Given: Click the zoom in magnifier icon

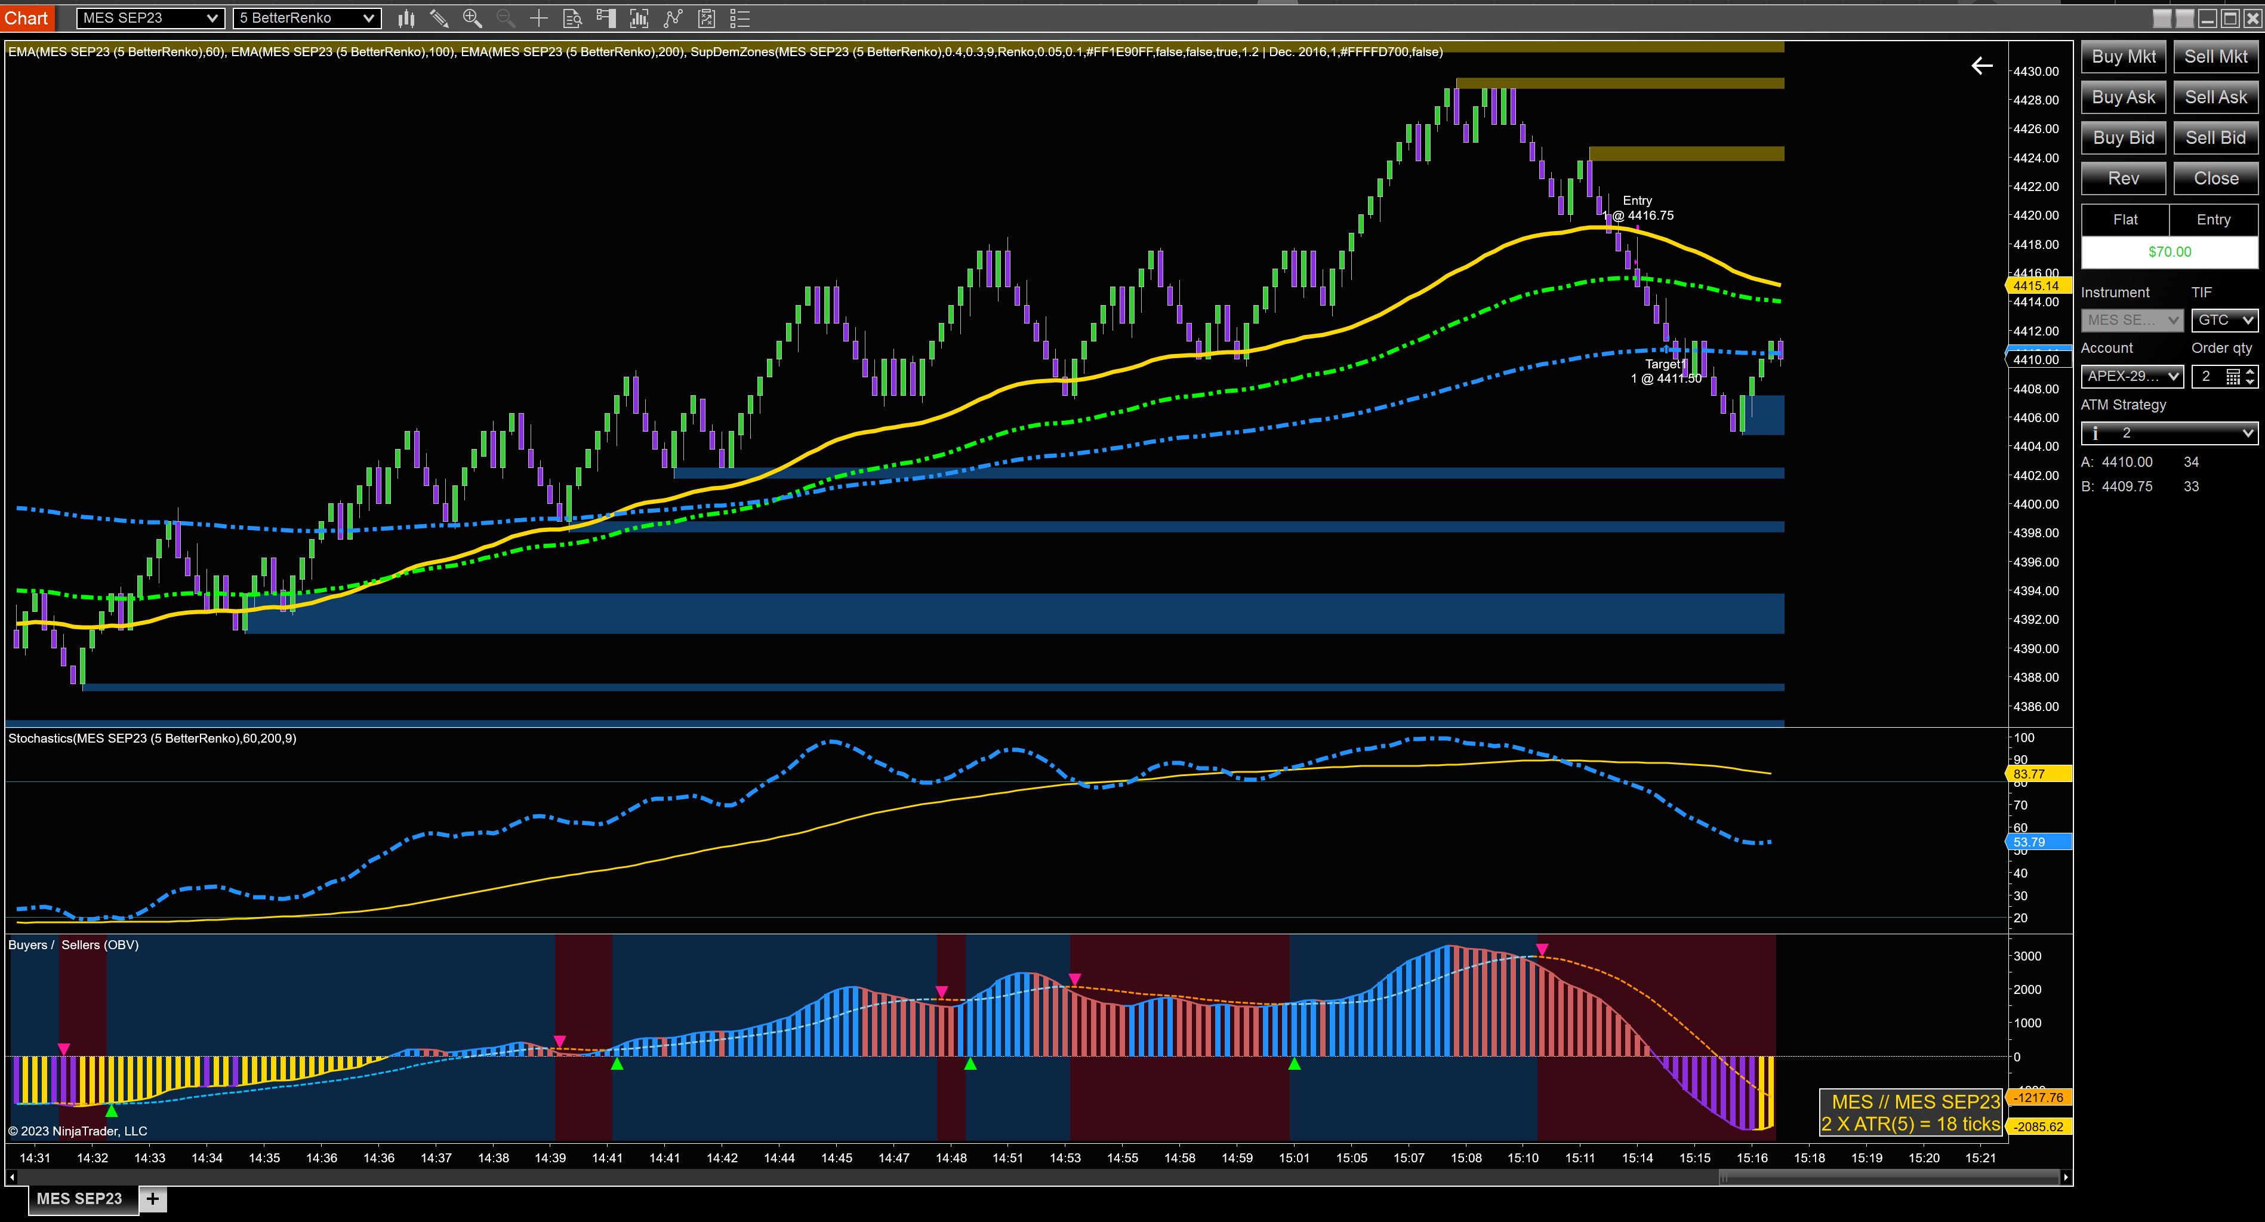Looking at the screenshot, I should pyautogui.click(x=472, y=17).
